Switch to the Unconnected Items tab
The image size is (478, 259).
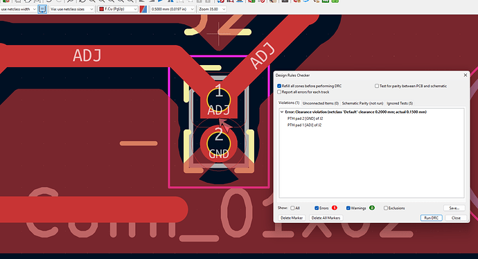tap(320, 103)
